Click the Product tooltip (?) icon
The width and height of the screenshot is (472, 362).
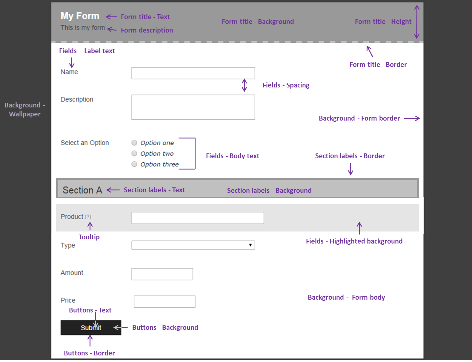(88, 217)
